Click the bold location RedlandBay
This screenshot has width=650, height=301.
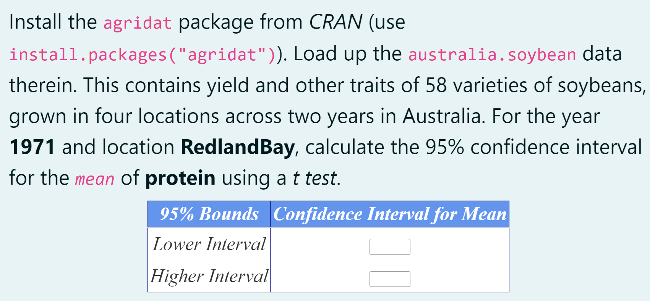click(238, 147)
